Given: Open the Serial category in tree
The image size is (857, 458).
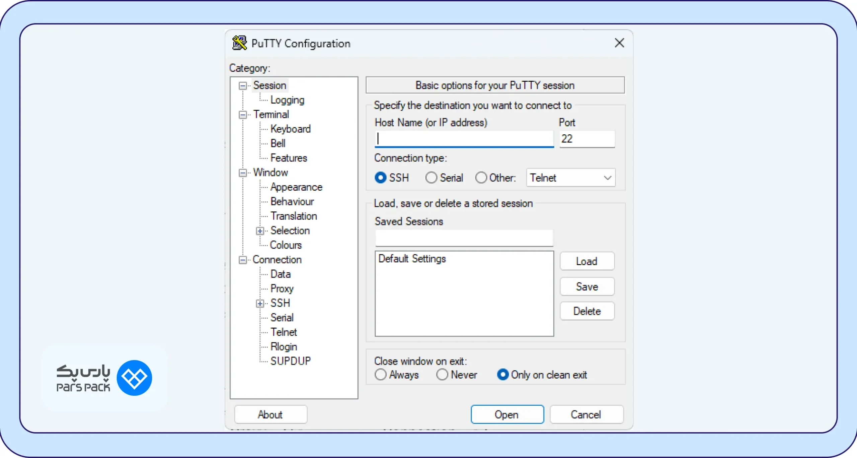Looking at the screenshot, I should pos(282,318).
